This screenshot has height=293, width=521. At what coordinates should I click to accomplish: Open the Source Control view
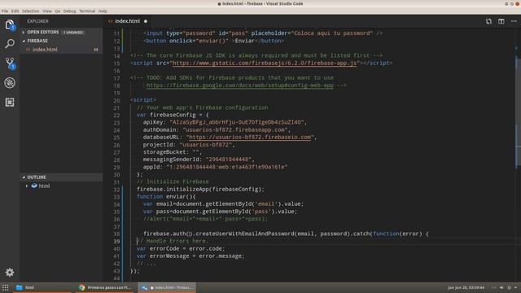point(10,63)
